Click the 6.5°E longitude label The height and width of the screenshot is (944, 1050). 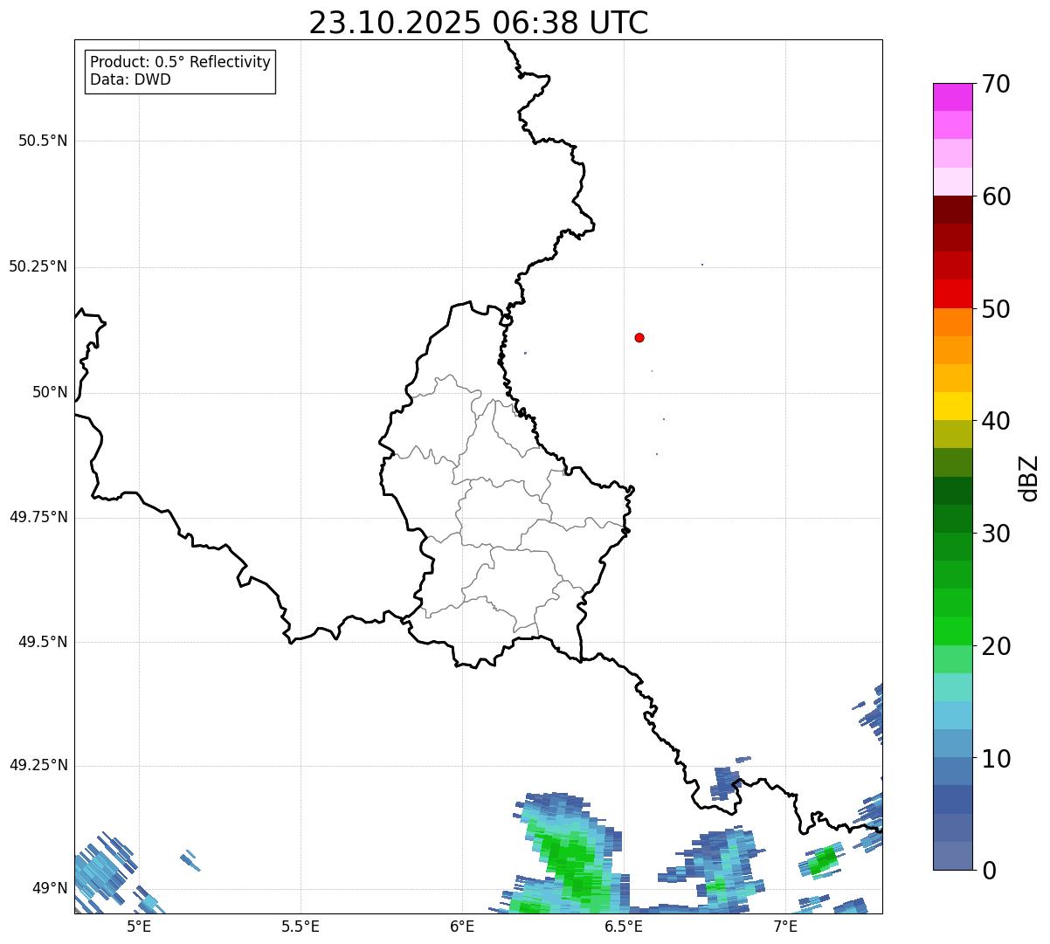pos(624,926)
